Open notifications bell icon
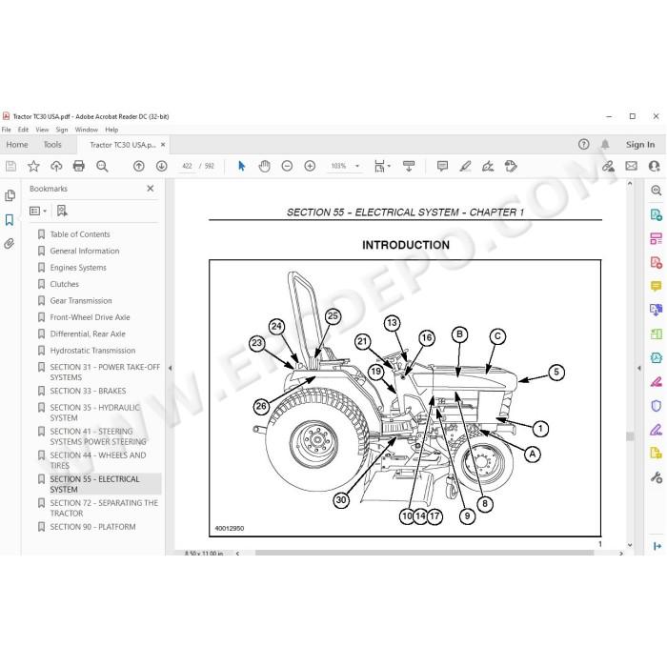Screen dimensions: 667x667 pos(605,144)
